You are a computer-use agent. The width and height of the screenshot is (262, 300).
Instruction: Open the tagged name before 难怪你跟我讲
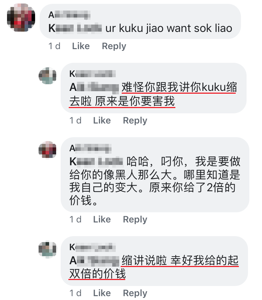pyautogui.click(x=94, y=88)
